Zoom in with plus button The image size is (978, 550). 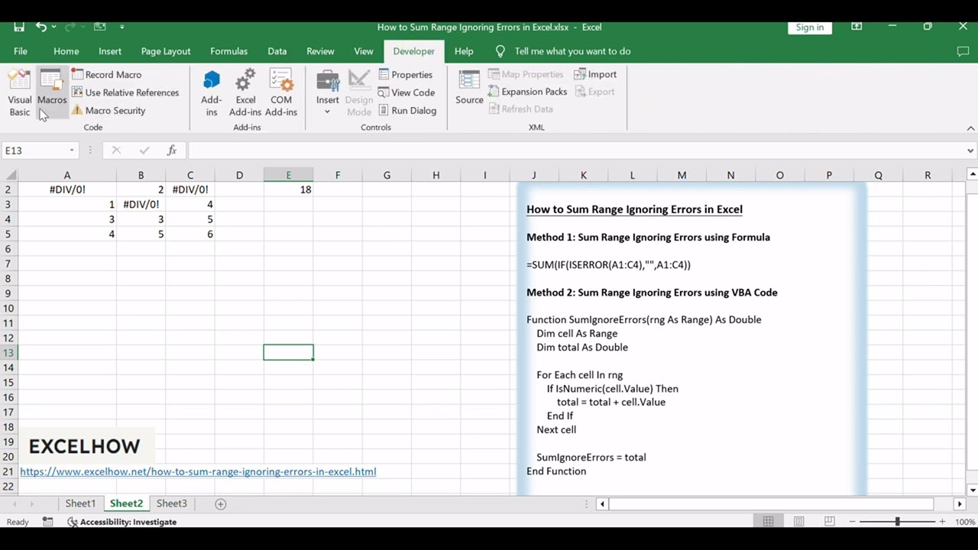coord(942,522)
